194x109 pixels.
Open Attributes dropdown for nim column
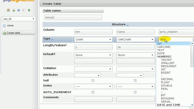88,75
